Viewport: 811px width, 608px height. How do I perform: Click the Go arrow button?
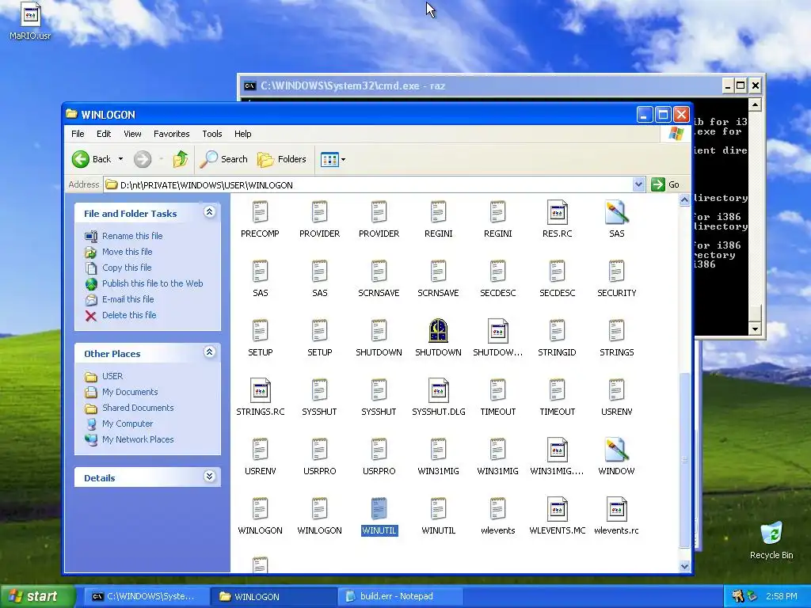(x=658, y=184)
